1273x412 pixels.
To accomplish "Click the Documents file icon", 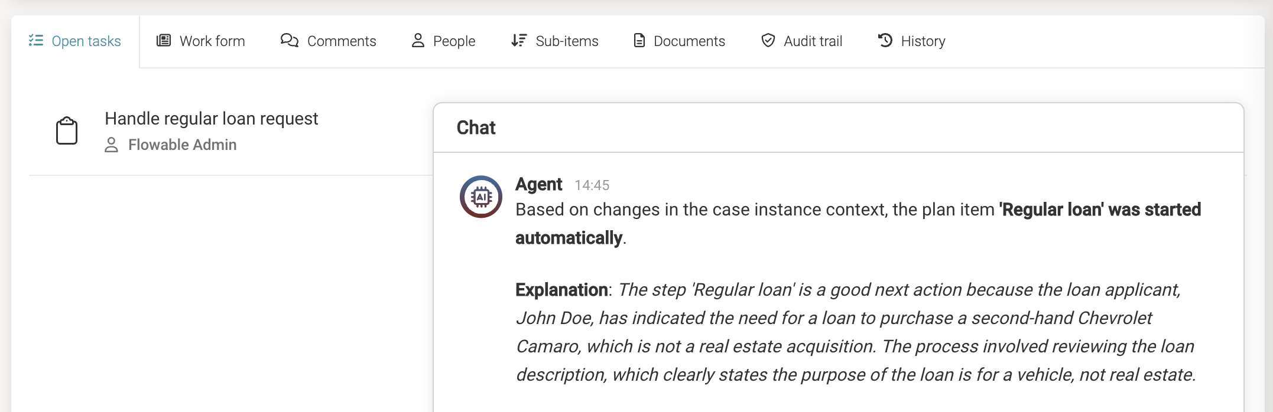I will tap(639, 40).
